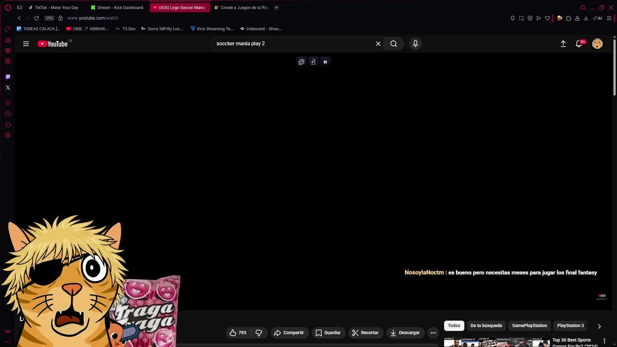Select the PlayStation 3 filter chip
This screenshot has width=617, height=347.
click(x=570, y=326)
